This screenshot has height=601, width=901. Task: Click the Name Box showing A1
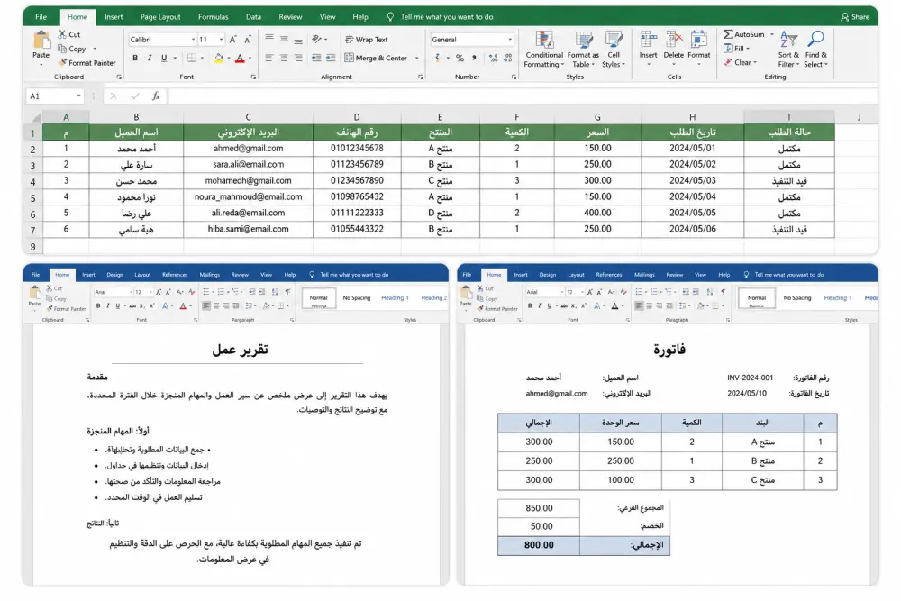click(55, 96)
